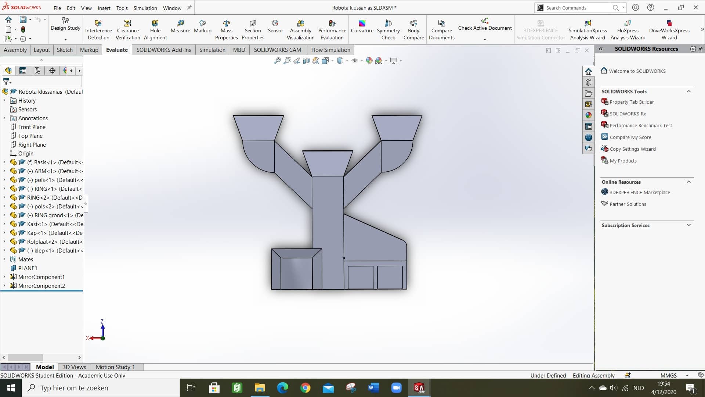
Task: Expand the Annotations tree item
Action: [4, 118]
